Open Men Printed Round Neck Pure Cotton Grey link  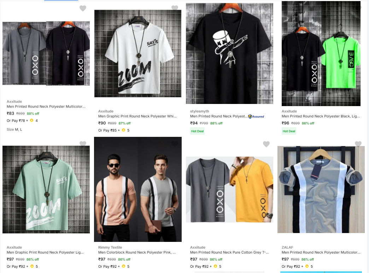(229, 252)
